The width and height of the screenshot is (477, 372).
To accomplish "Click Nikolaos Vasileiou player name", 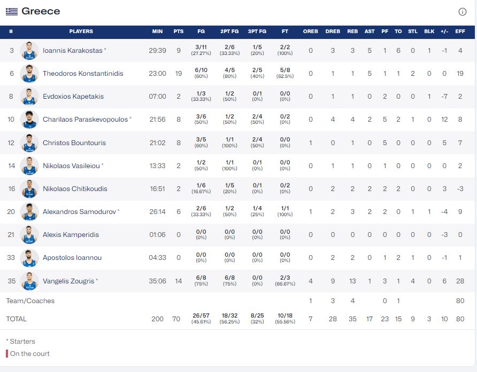I will [x=71, y=166].
